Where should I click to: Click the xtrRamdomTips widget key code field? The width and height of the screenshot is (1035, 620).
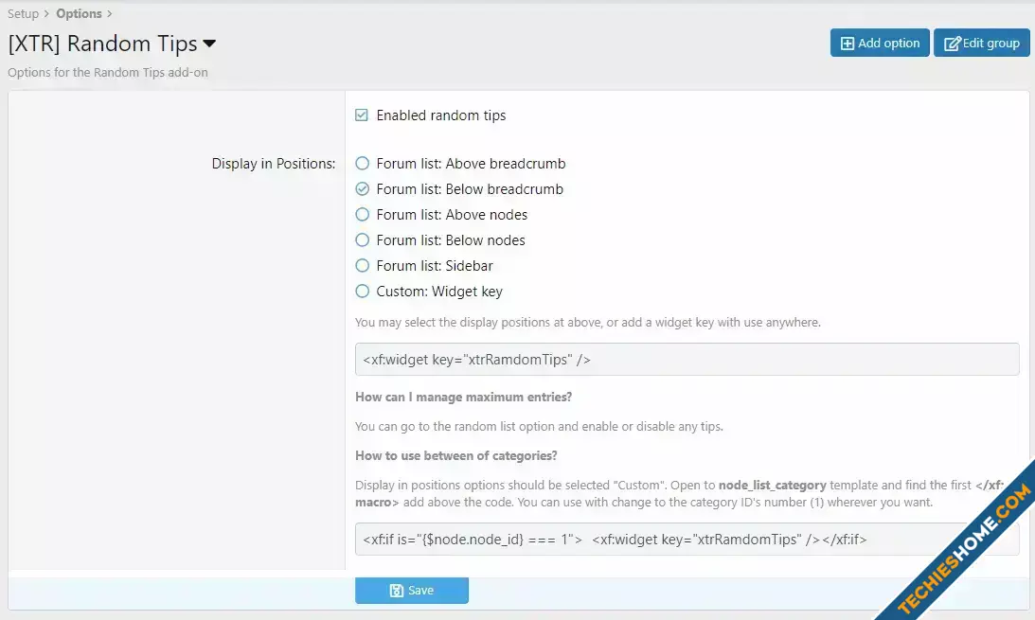tap(687, 360)
